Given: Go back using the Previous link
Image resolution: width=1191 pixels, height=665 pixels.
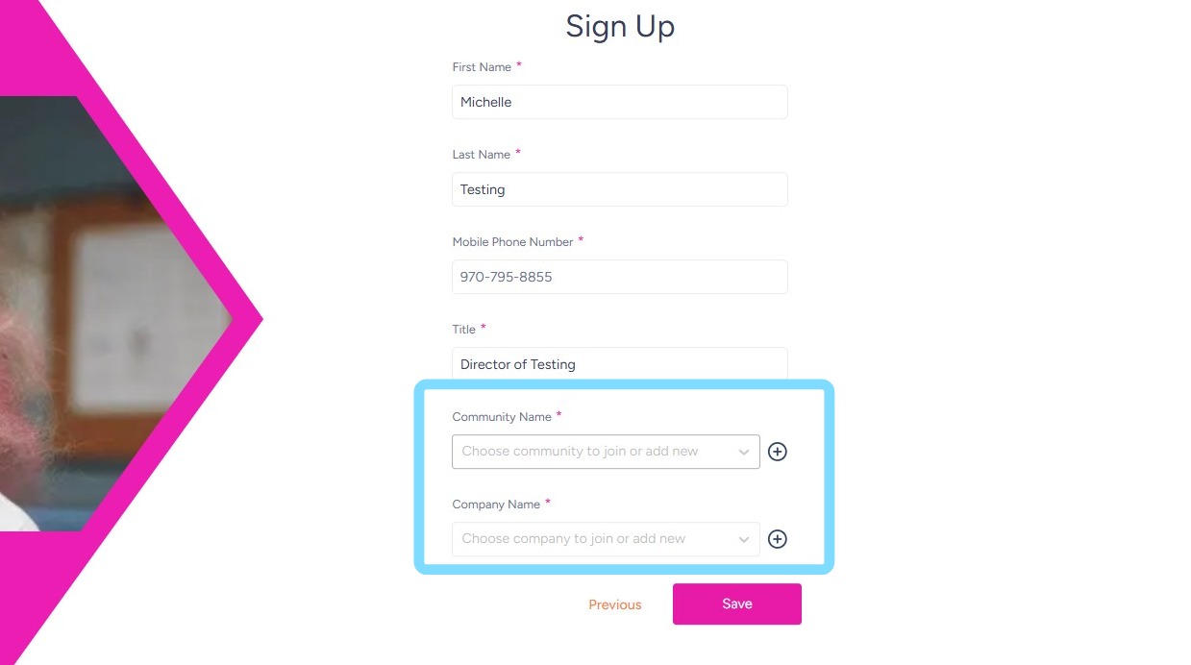Looking at the screenshot, I should 615,604.
